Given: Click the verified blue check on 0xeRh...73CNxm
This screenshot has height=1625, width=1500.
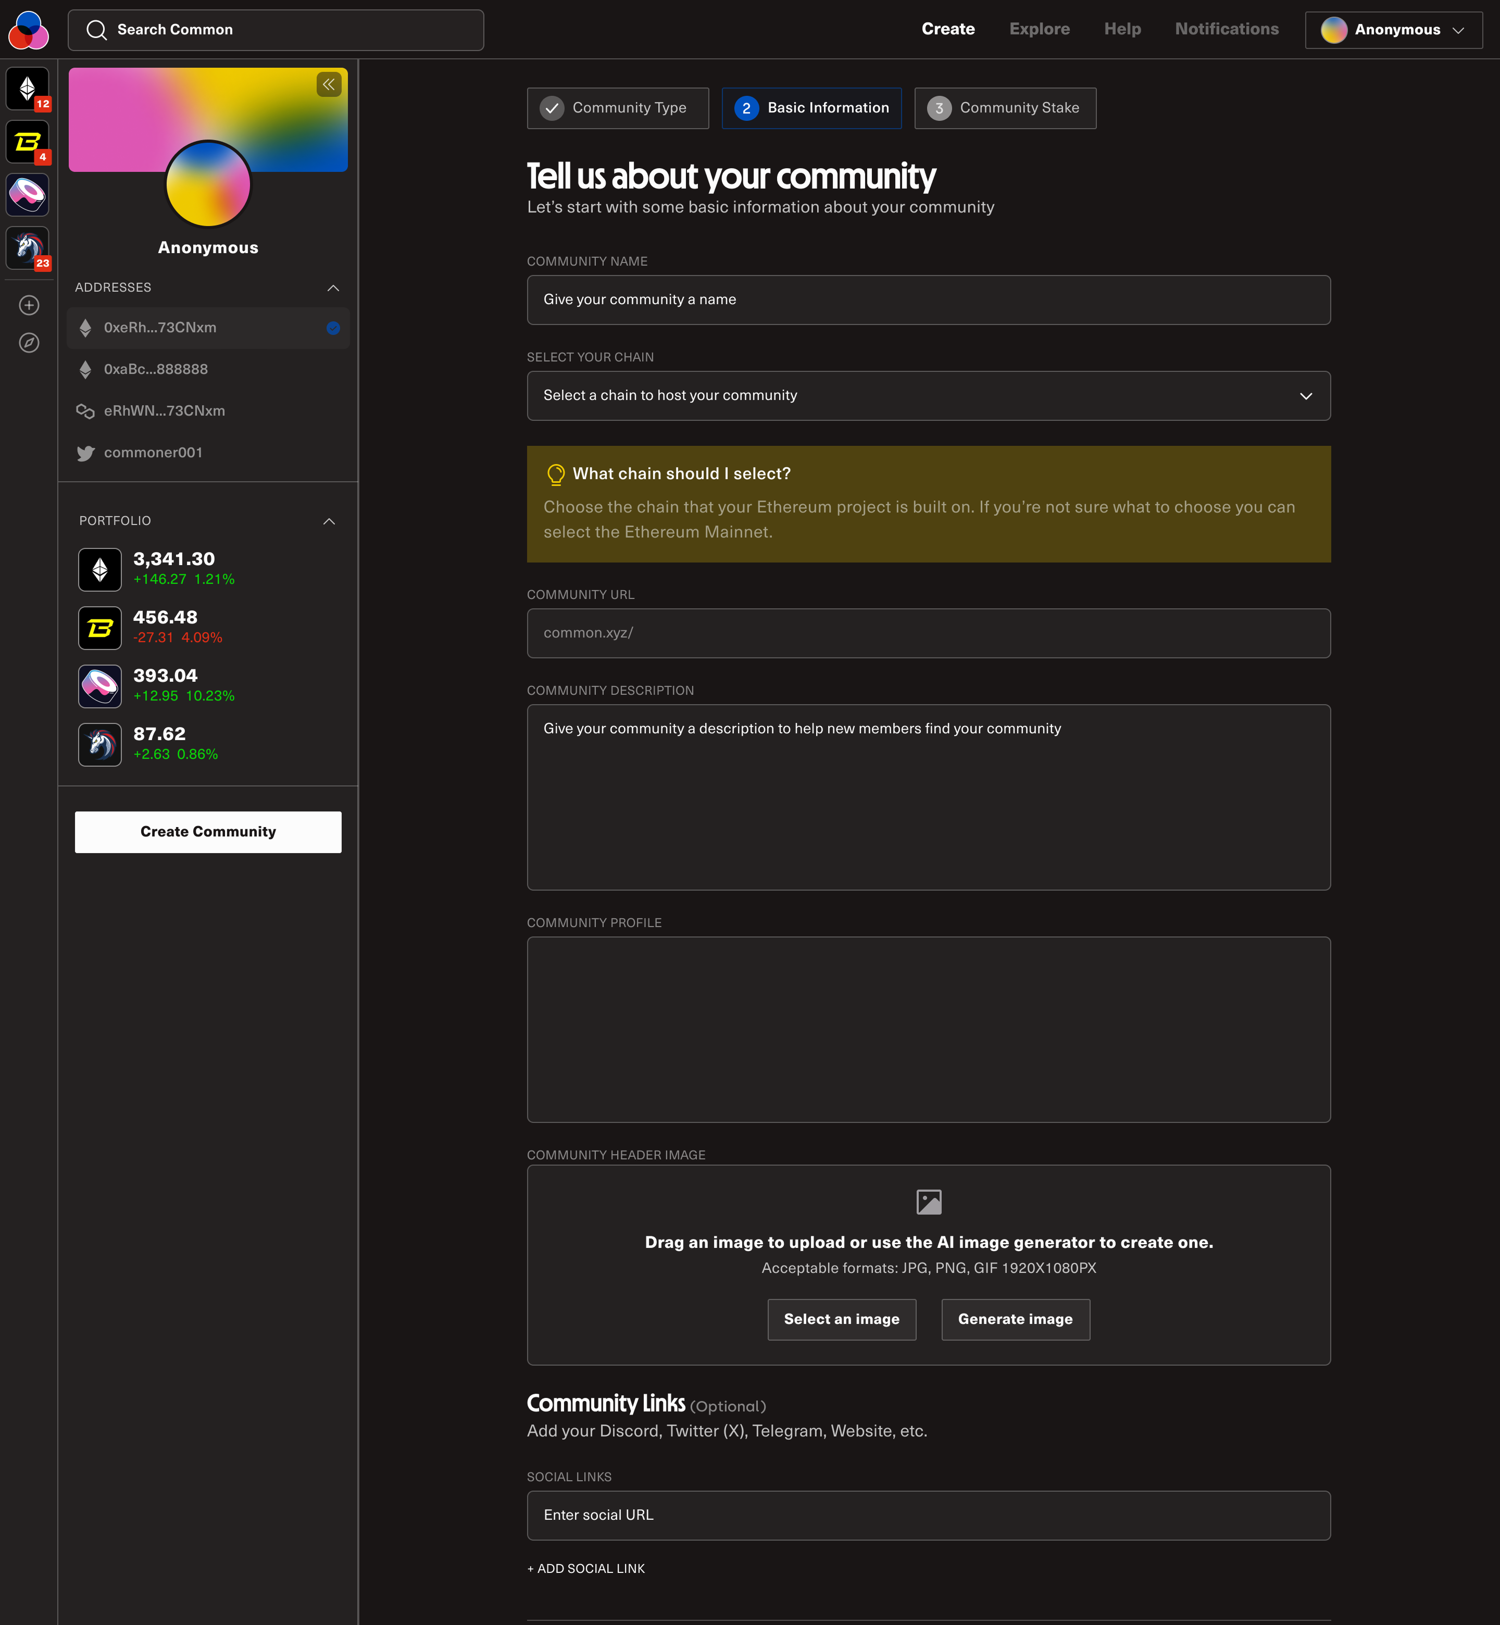Looking at the screenshot, I should click(333, 328).
